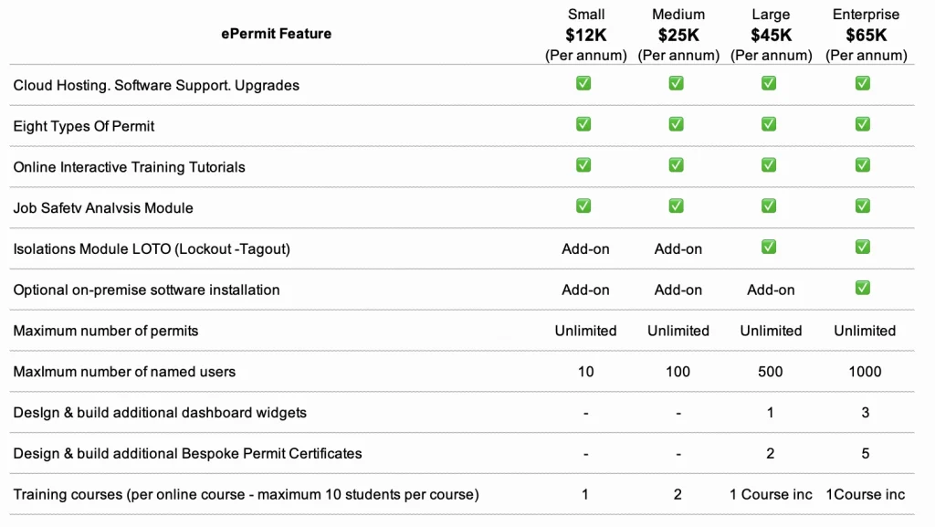Click Small plan Online Training Tutorials checkmark
The width and height of the screenshot is (935, 527).
point(583,165)
